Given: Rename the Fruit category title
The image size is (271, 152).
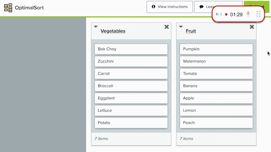Looking at the screenshot, I should pyautogui.click(x=191, y=31).
